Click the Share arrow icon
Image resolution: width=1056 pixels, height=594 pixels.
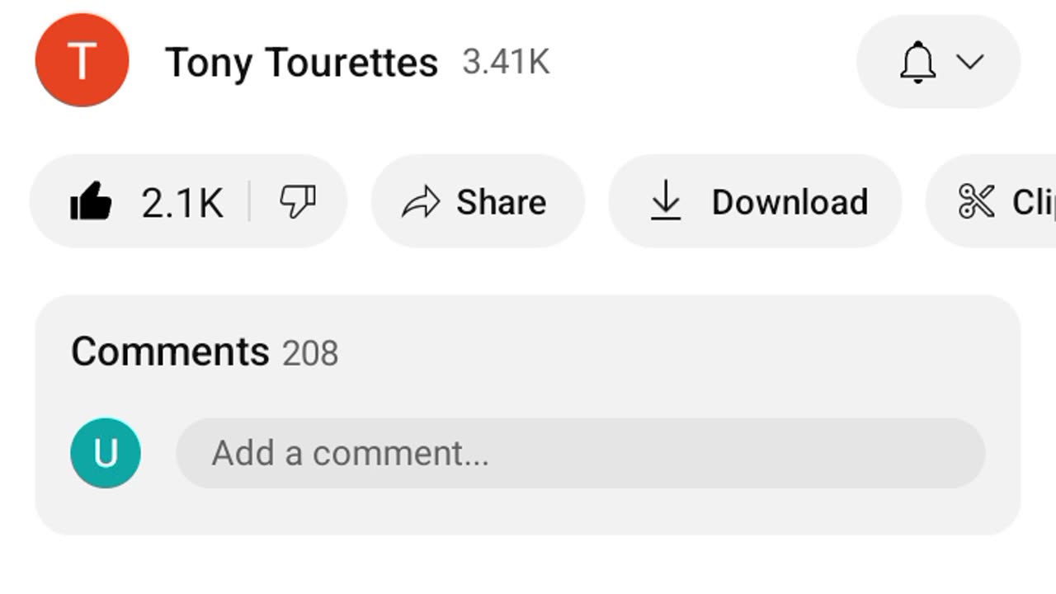[421, 202]
